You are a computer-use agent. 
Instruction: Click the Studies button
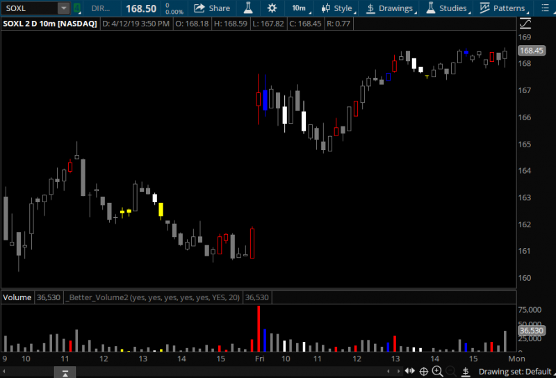(447, 8)
